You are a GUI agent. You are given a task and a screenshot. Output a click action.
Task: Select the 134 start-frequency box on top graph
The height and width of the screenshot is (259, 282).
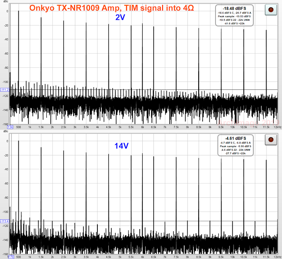[x=10, y=127]
